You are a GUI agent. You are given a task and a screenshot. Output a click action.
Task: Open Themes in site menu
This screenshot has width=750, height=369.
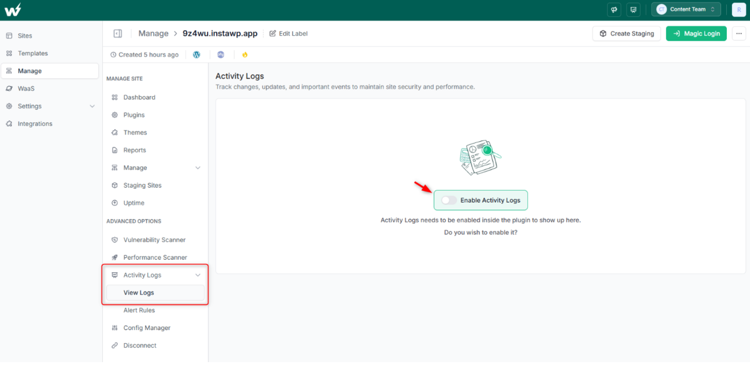coord(156,132)
